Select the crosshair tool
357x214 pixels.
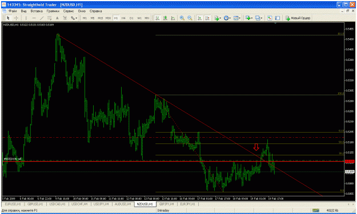(x=16, y=18)
